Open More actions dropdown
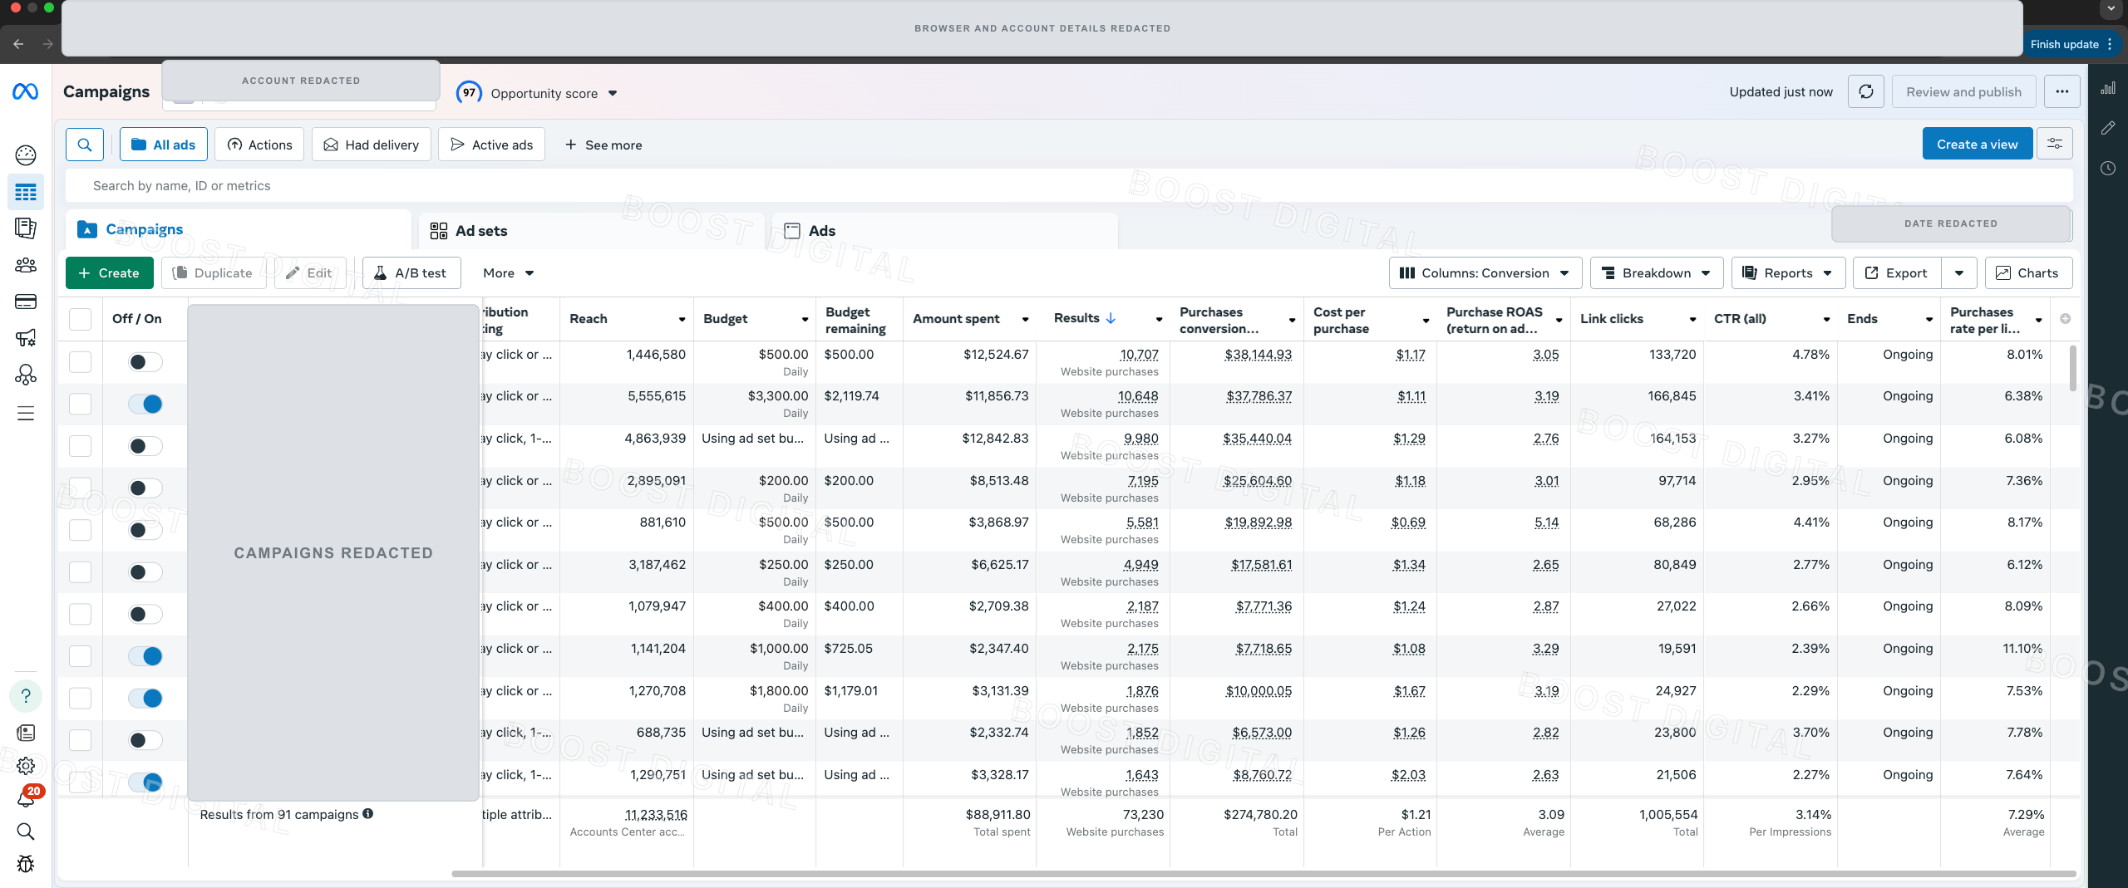Screen dimensions: 2128x888 point(508,273)
